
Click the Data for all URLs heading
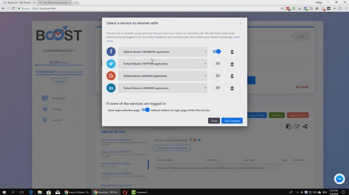pyautogui.click(x=113, y=132)
